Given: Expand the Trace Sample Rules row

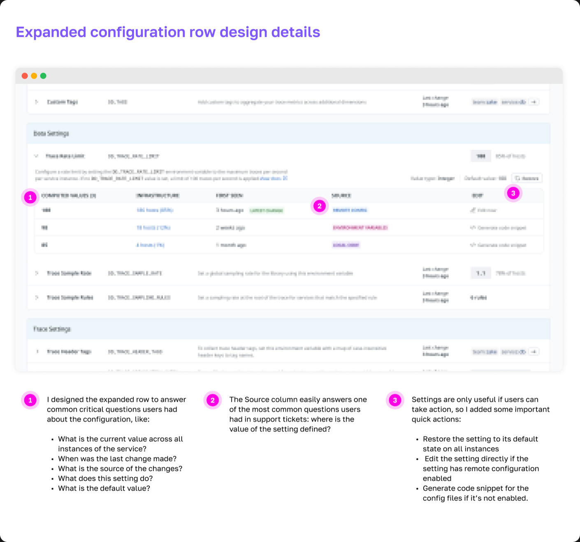Looking at the screenshot, I should [37, 297].
